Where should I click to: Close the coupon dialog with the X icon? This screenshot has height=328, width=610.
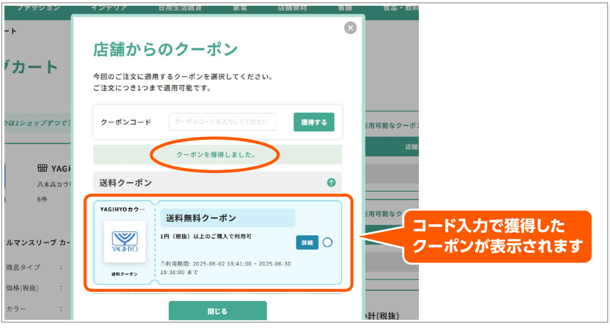pos(350,28)
